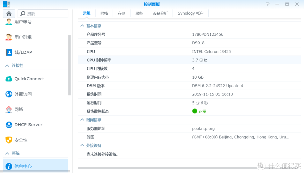The width and height of the screenshot is (304, 173).
Task: Open the Synology 帐户 tab
Action: click(x=191, y=13)
